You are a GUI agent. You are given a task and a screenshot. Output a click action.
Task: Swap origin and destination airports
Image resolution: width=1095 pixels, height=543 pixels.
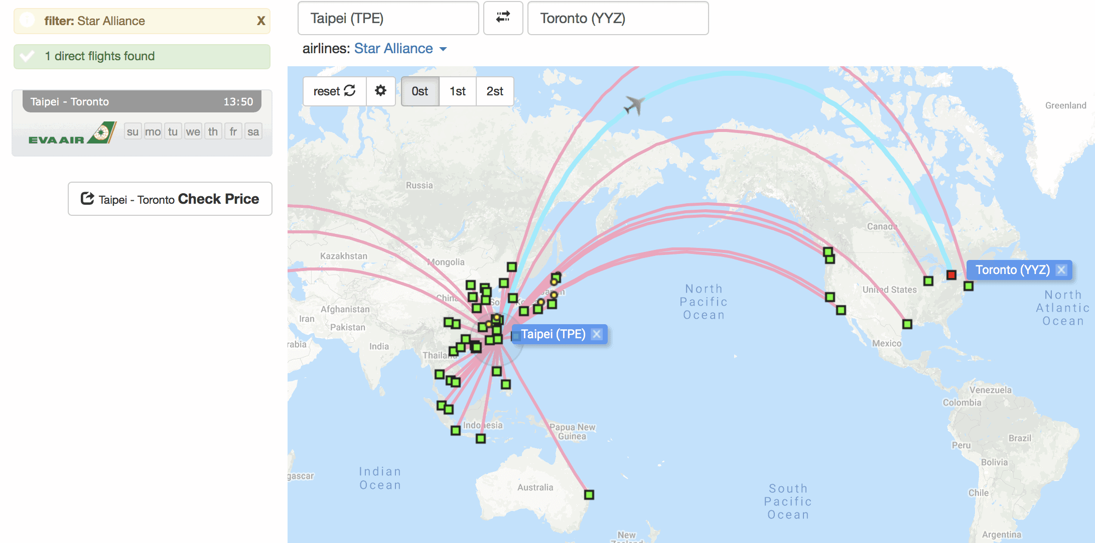point(503,18)
